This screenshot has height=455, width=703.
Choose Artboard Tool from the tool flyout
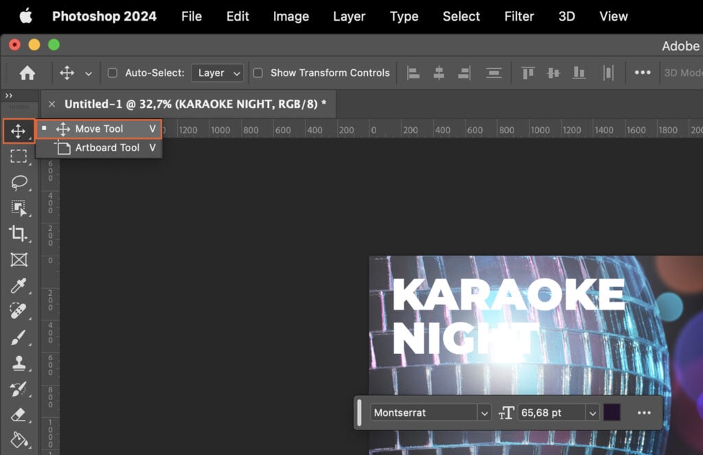coord(104,147)
